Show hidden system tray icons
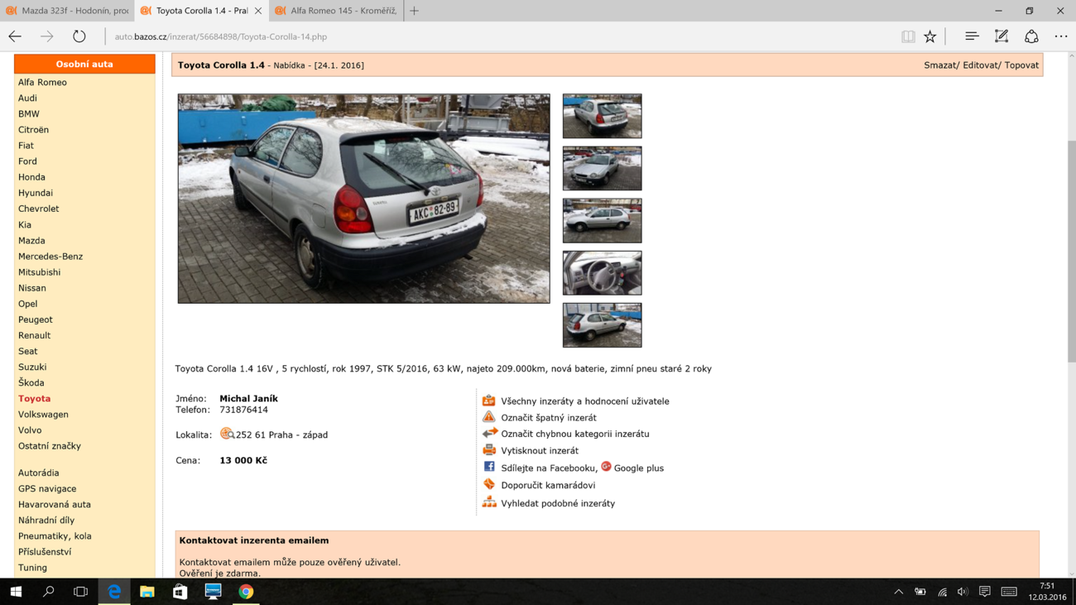 [x=898, y=592]
